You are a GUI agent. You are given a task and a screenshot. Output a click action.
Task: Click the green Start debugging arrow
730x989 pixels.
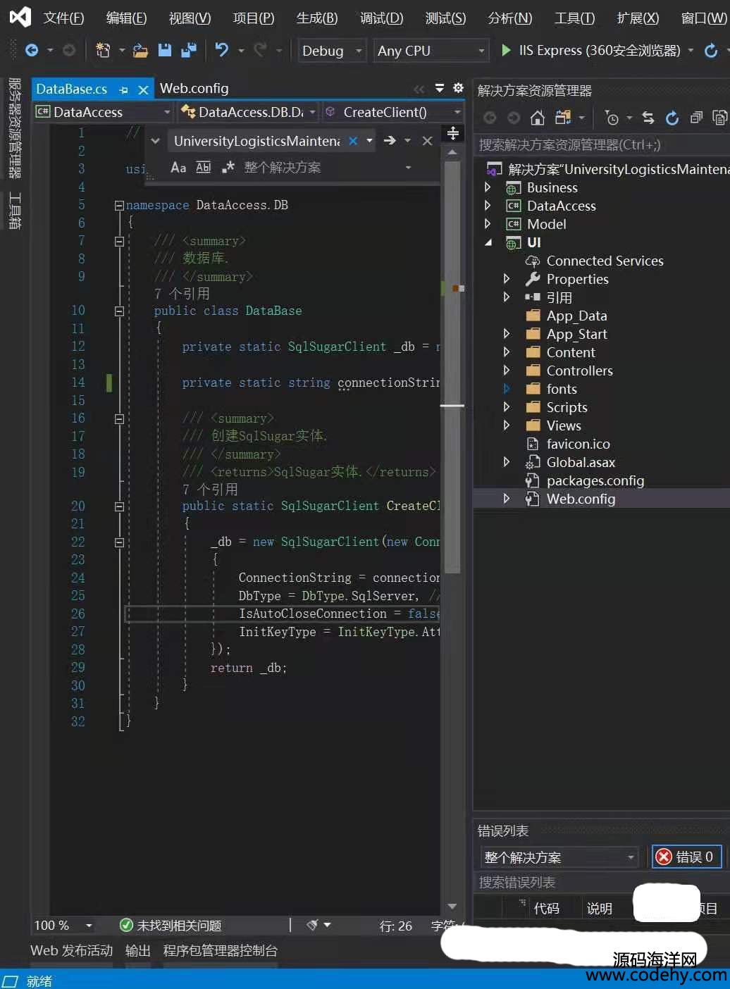point(505,50)
